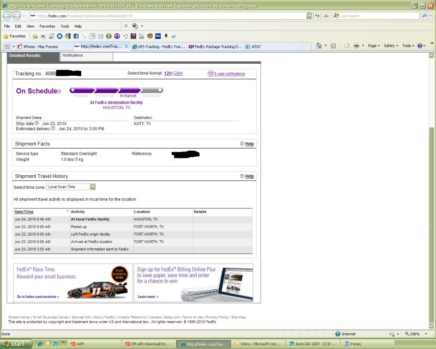
Task: Stop loading with the red X button
Action: pos(326,16)
